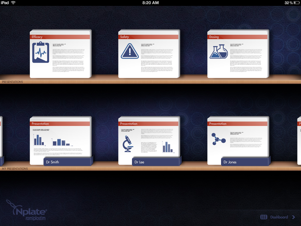Tap the laboratory flasks icon on Dosing
Viewport: 301px width, 226px height.
pos(219,51)
